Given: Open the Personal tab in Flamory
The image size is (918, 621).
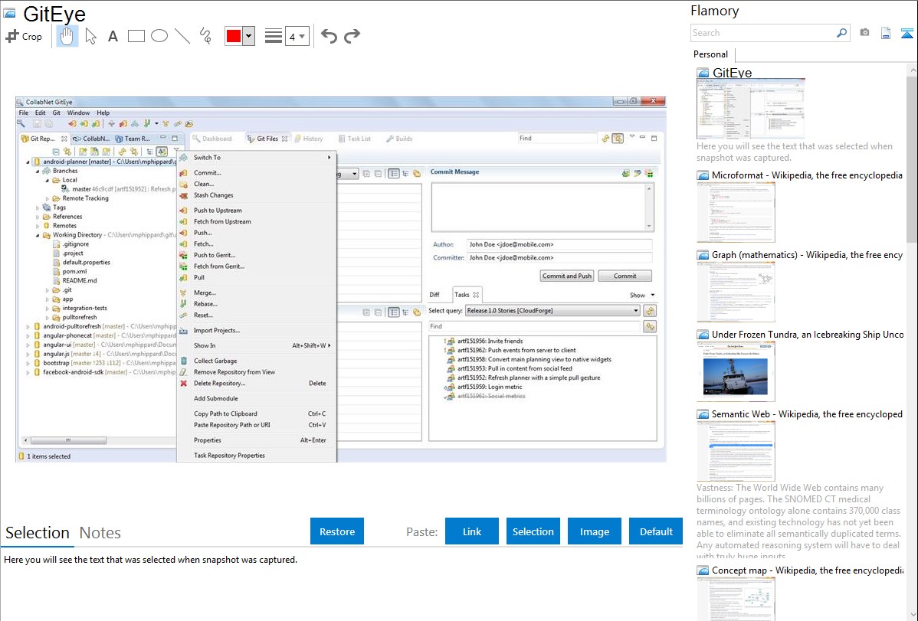Looking at the screenshot, I should (711, 54).
